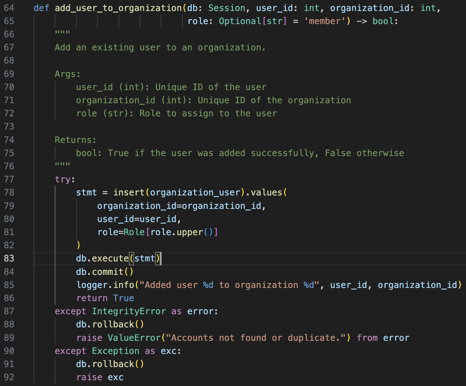Click return True on line 86
Screen dimensions: 466x386
click(x=105, y=298)
